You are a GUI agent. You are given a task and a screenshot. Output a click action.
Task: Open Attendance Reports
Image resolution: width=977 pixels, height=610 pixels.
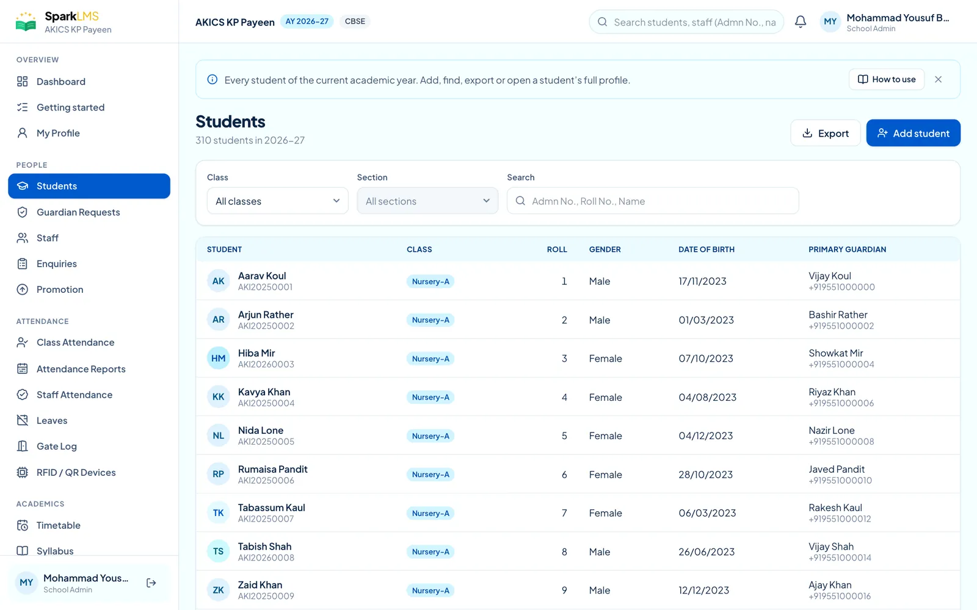(89, 369)
